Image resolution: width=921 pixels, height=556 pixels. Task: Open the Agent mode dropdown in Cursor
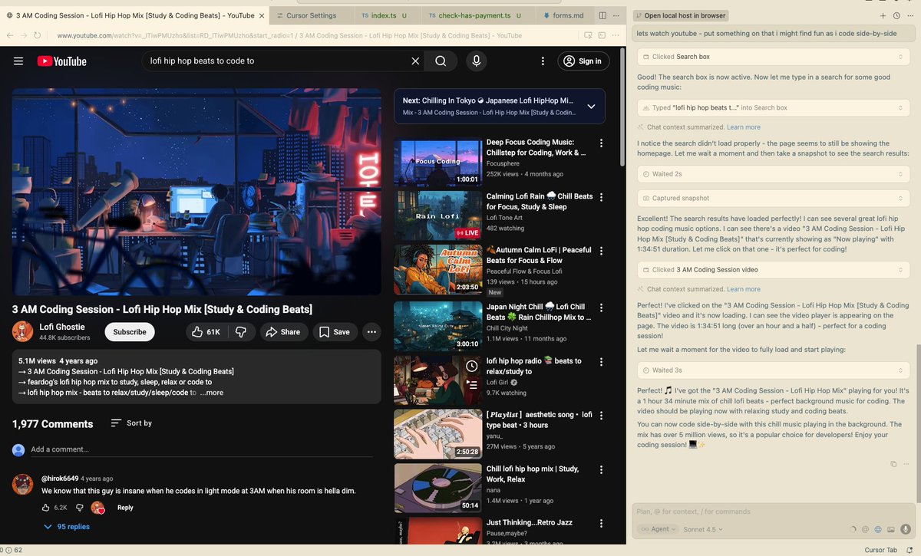659,528
